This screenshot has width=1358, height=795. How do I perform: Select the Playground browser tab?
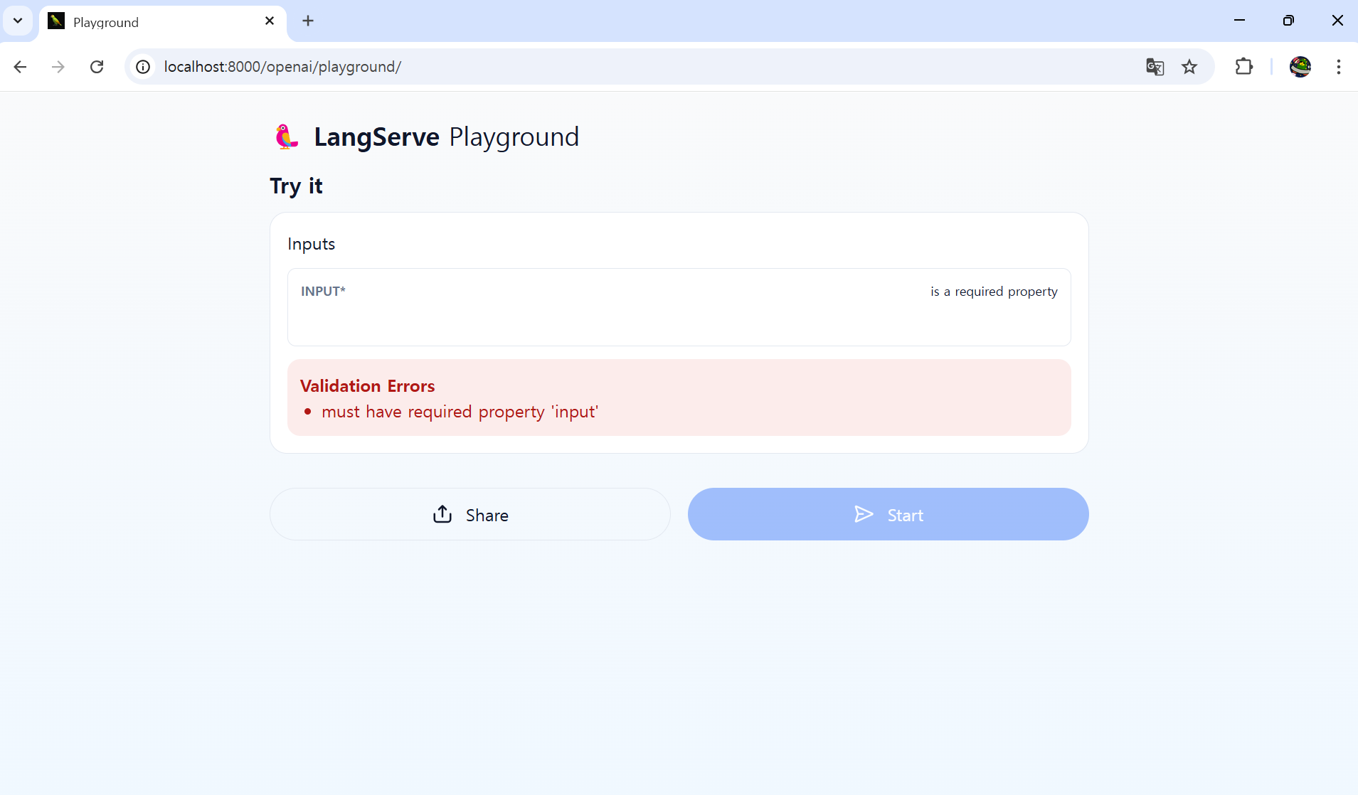point(163,22)
